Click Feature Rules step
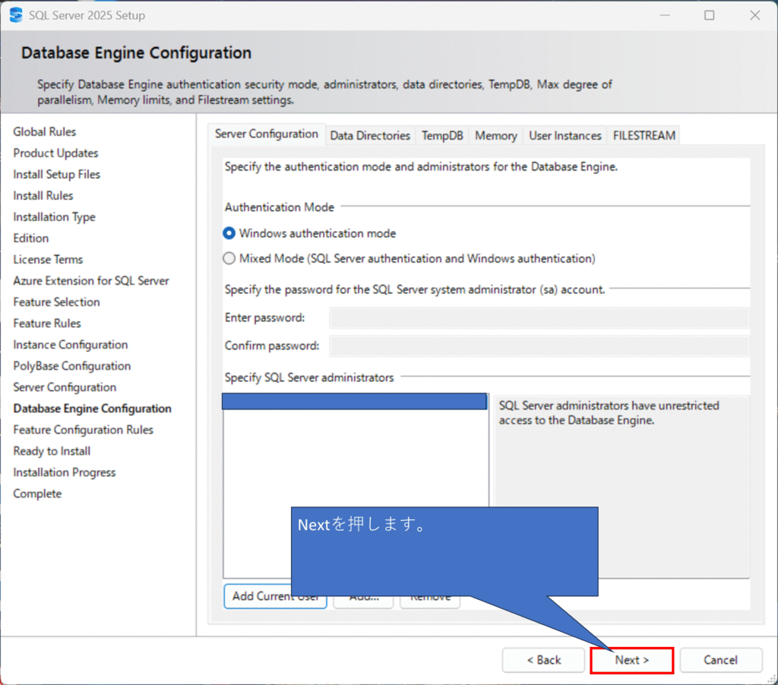The image size is (778, 685). (47, 324)
